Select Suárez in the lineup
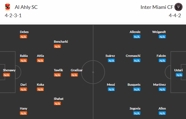This screenshot has width=186, height=119. [x=110, y=56]
